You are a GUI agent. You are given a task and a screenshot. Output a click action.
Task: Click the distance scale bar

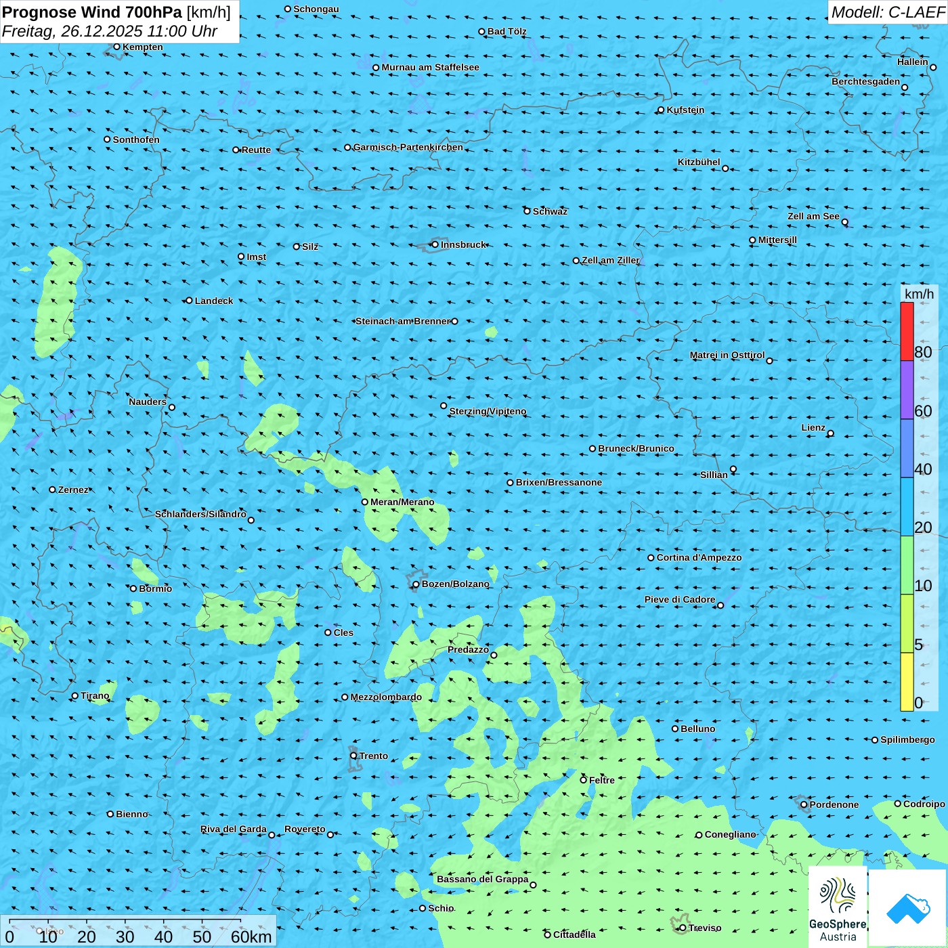point(125,920)
